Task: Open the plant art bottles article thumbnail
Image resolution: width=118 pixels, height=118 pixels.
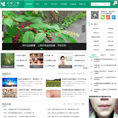Action: 10,93
